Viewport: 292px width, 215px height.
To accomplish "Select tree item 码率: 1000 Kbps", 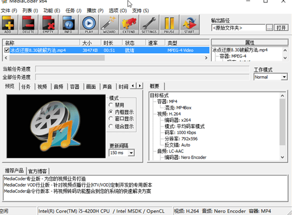I will (180, 132).
